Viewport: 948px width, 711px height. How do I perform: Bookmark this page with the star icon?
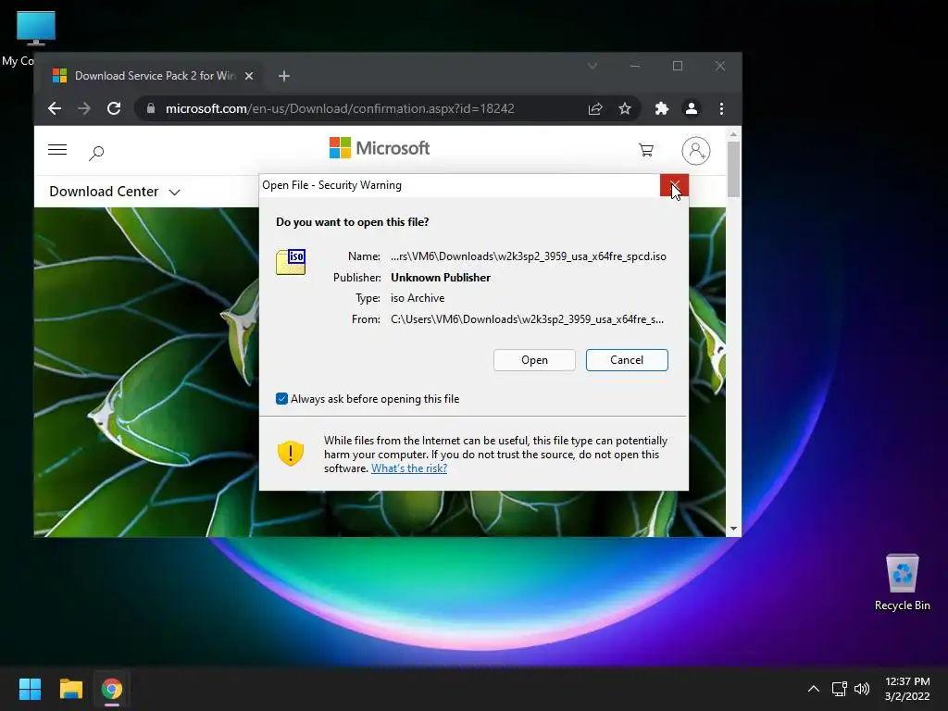tap(625, 108)
